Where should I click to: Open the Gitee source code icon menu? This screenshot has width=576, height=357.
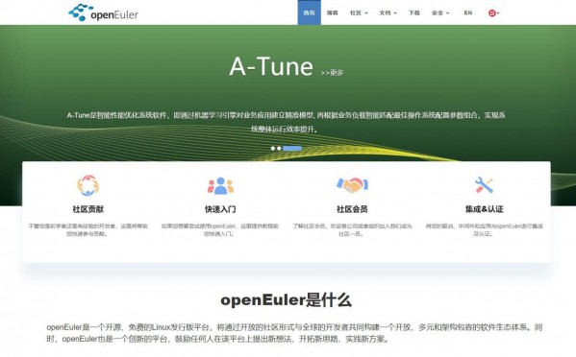[x=493, y=12]
